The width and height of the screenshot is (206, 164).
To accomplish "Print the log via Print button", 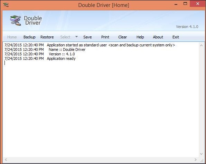I will (105, 37).
